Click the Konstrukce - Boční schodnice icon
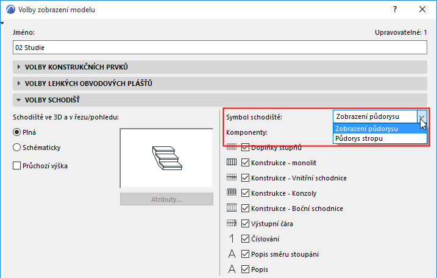437x278 pixels. click(x=232, y=208)
